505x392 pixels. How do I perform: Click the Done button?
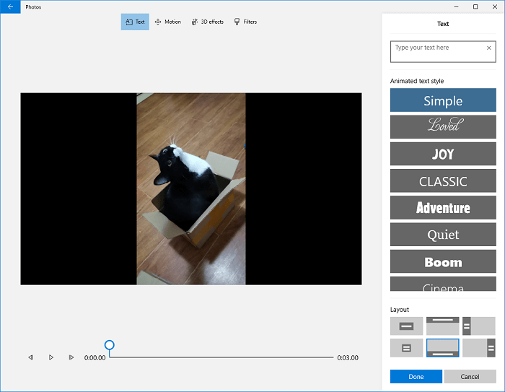416,376
